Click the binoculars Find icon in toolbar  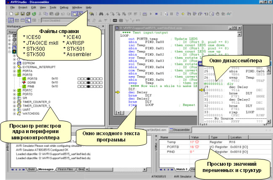pos(101,14)
